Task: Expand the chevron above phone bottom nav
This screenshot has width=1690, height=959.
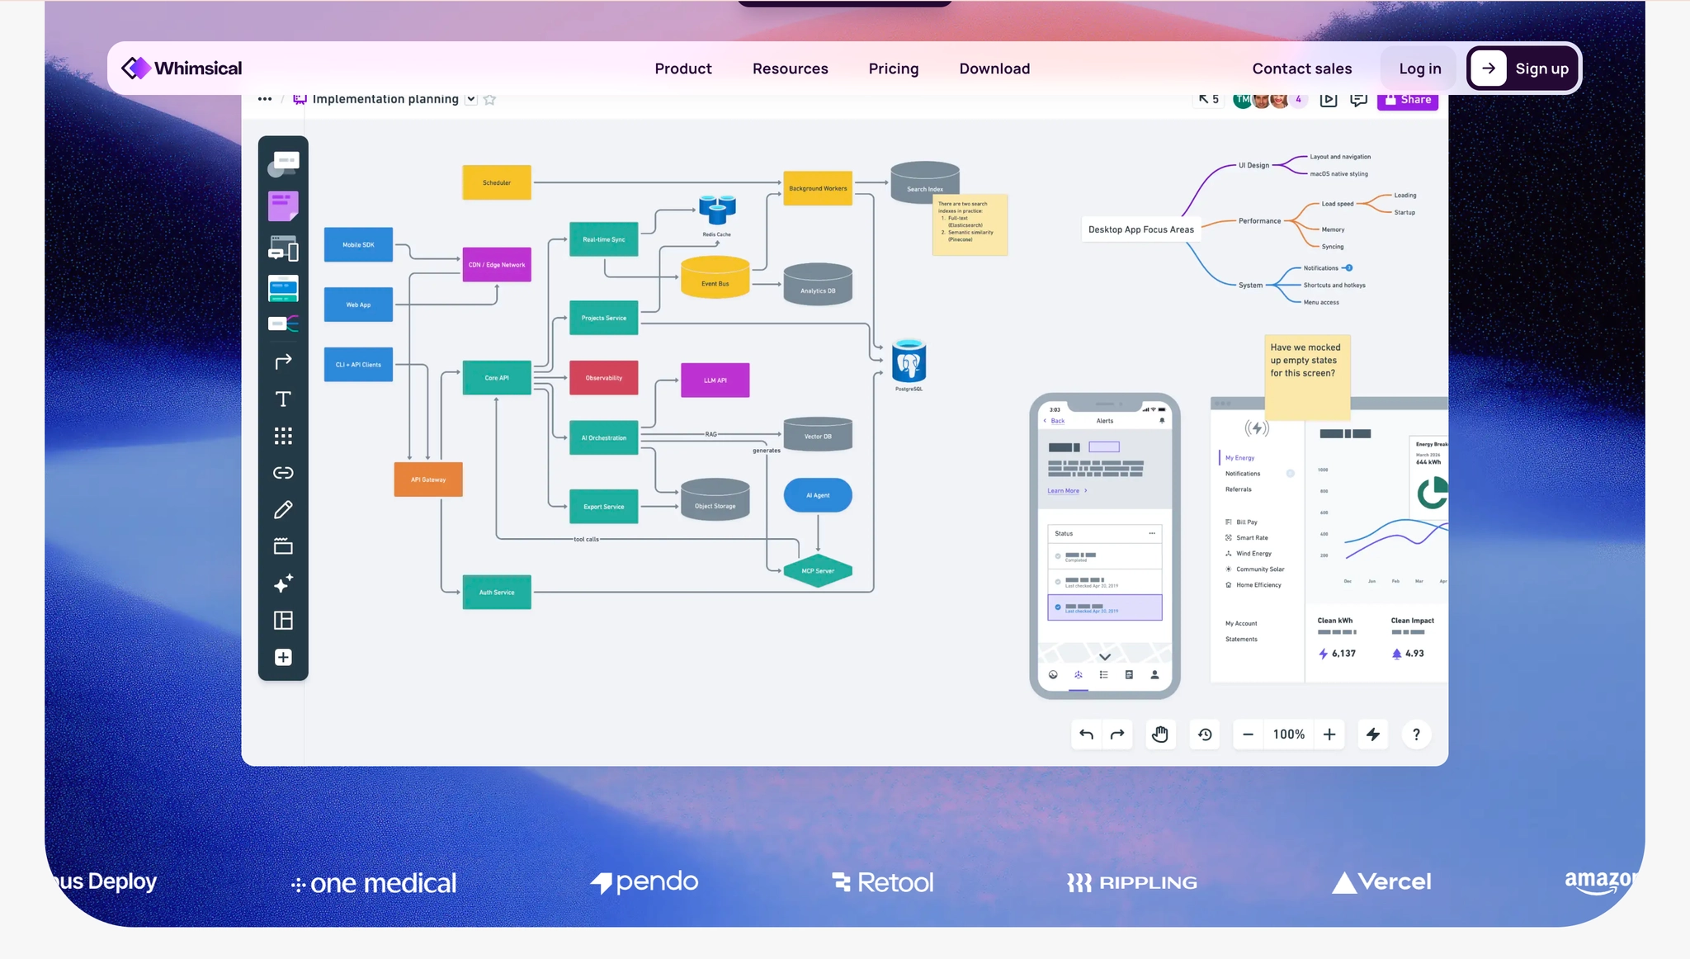Action: pyautogui.click(x=1105, y=657)
